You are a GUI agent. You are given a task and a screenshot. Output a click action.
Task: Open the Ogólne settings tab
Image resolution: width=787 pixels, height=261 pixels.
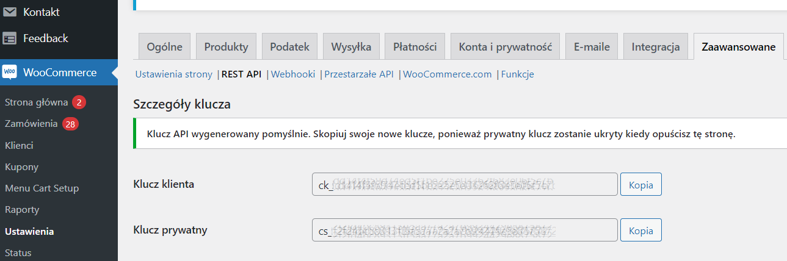tap(165, 47)
